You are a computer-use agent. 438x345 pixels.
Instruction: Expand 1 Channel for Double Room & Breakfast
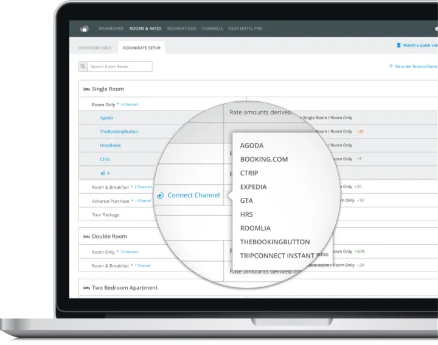tap(142, 265)
